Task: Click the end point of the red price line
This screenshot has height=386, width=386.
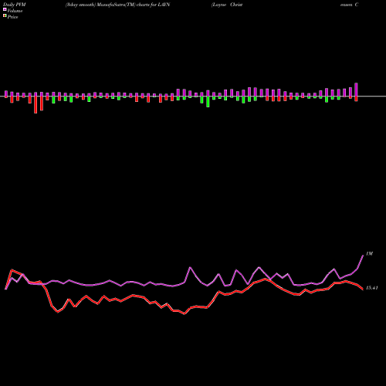Action: (362, 289)
